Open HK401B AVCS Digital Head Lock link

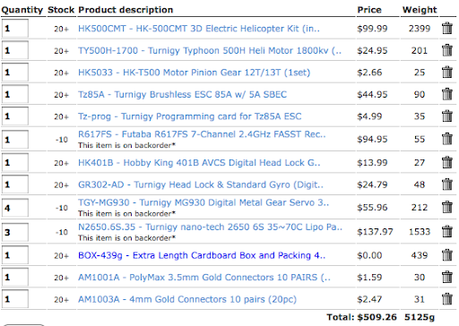pos(199,163)
